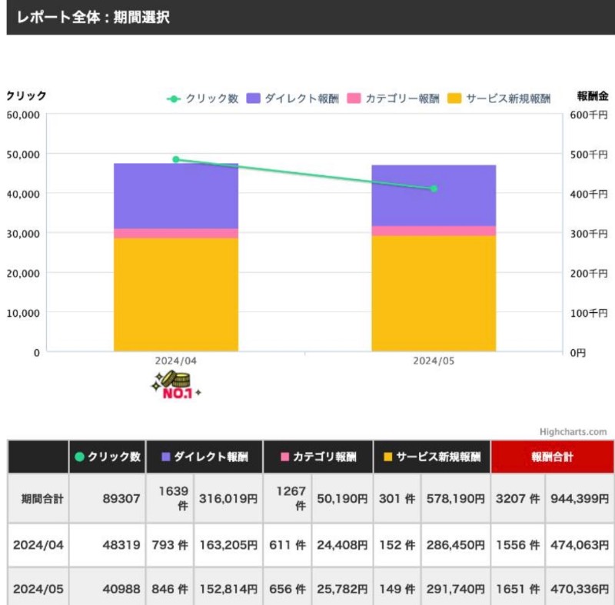Click the yellow service reward bar for 2024/05
Viewport: 615px width, 605px height.
point(434,294)
